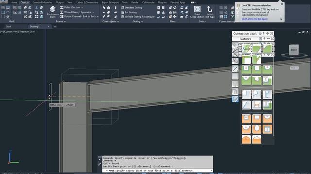Click the Continuous Beam tool
The width and height of the screenshot is (311, 174).
pyautogui.click(x=52, y=12)
